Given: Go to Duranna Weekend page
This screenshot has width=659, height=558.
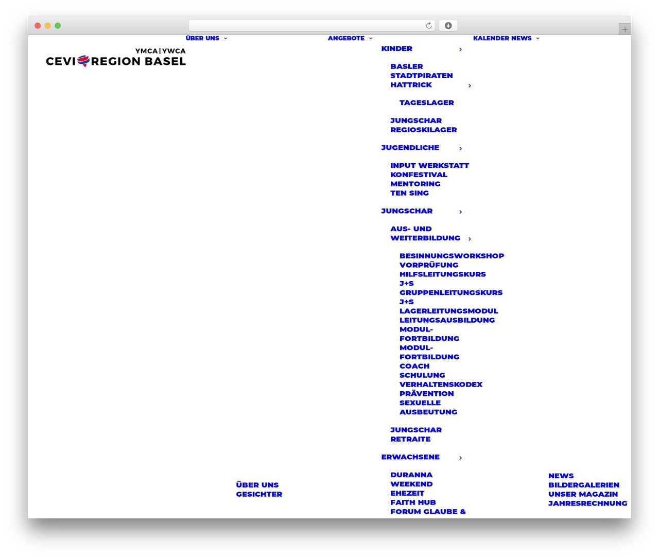Looking at the screenshot, I should pyautogui.click(x=411, y=480).
